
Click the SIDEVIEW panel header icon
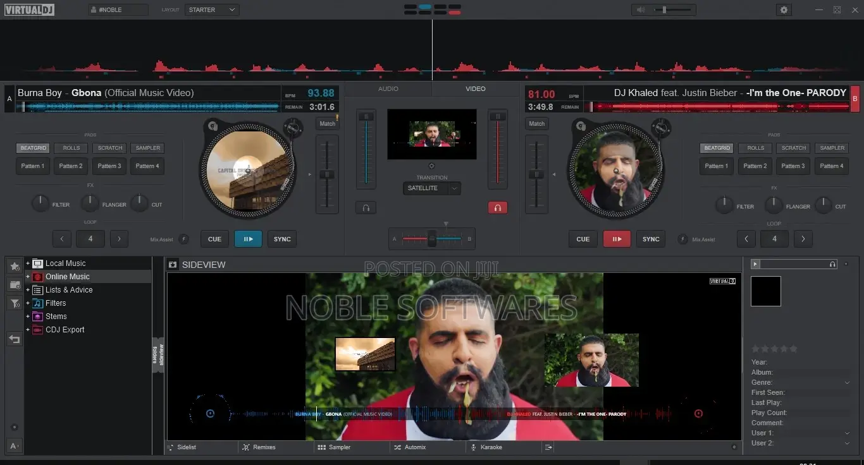click(x=173, y=265)
